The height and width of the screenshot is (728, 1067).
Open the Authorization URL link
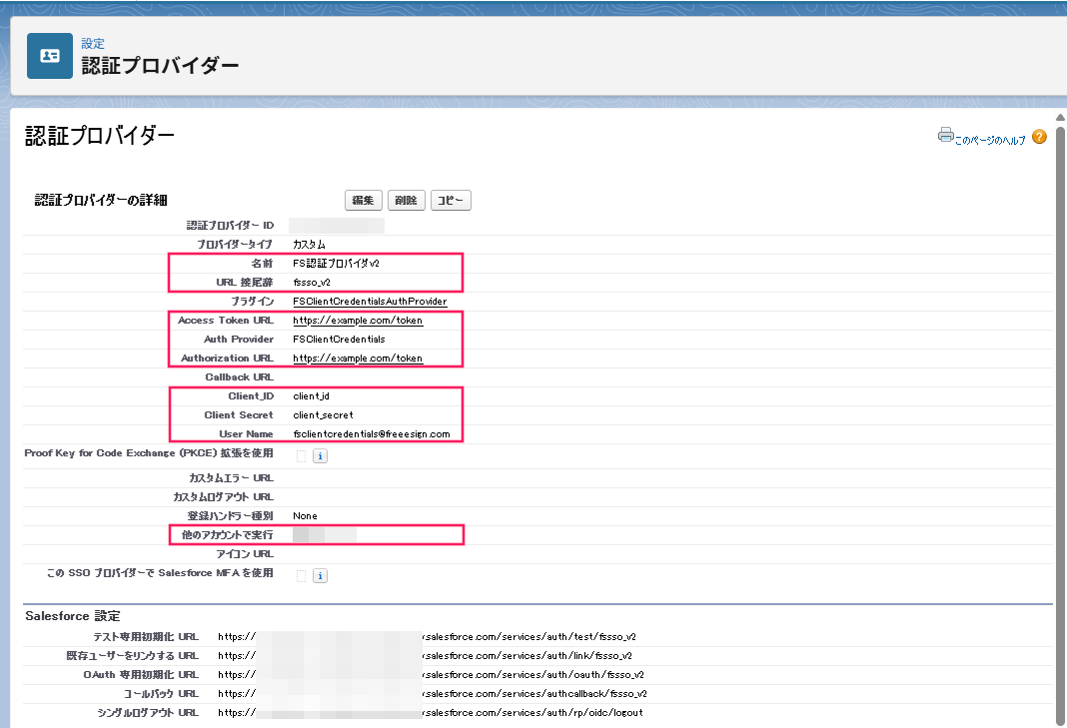(x=358, y=359)
